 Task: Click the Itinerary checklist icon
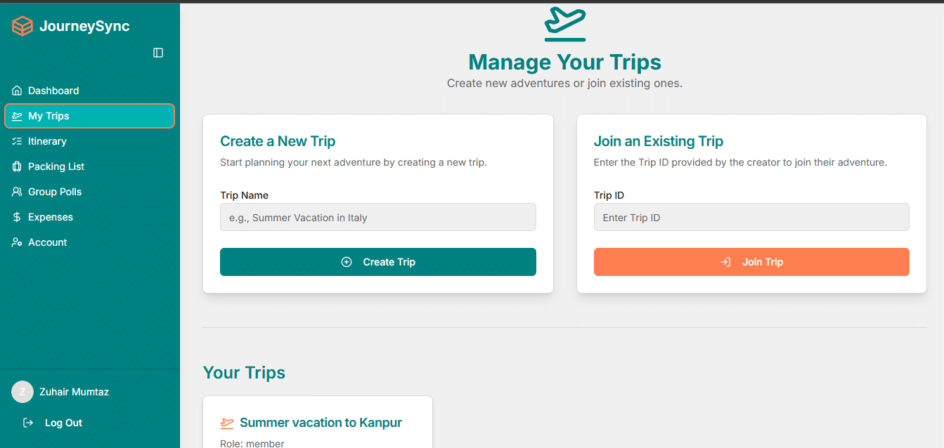click(x=17, y=141)
